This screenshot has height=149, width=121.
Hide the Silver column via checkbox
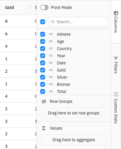point(43,77)
